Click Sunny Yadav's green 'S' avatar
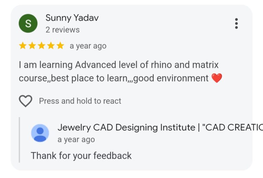 [28, 24]
